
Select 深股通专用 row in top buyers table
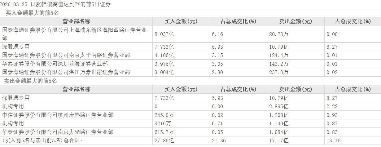[16, 47]
